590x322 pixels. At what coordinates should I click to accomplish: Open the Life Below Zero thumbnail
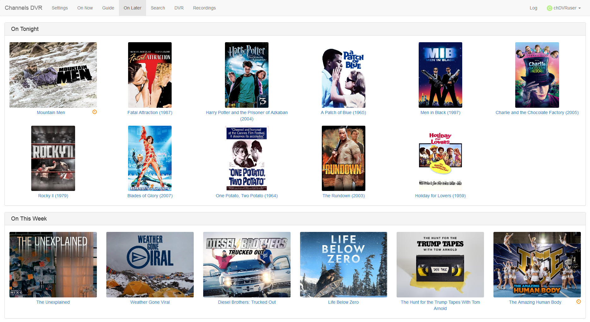click(x=343, y=265)
